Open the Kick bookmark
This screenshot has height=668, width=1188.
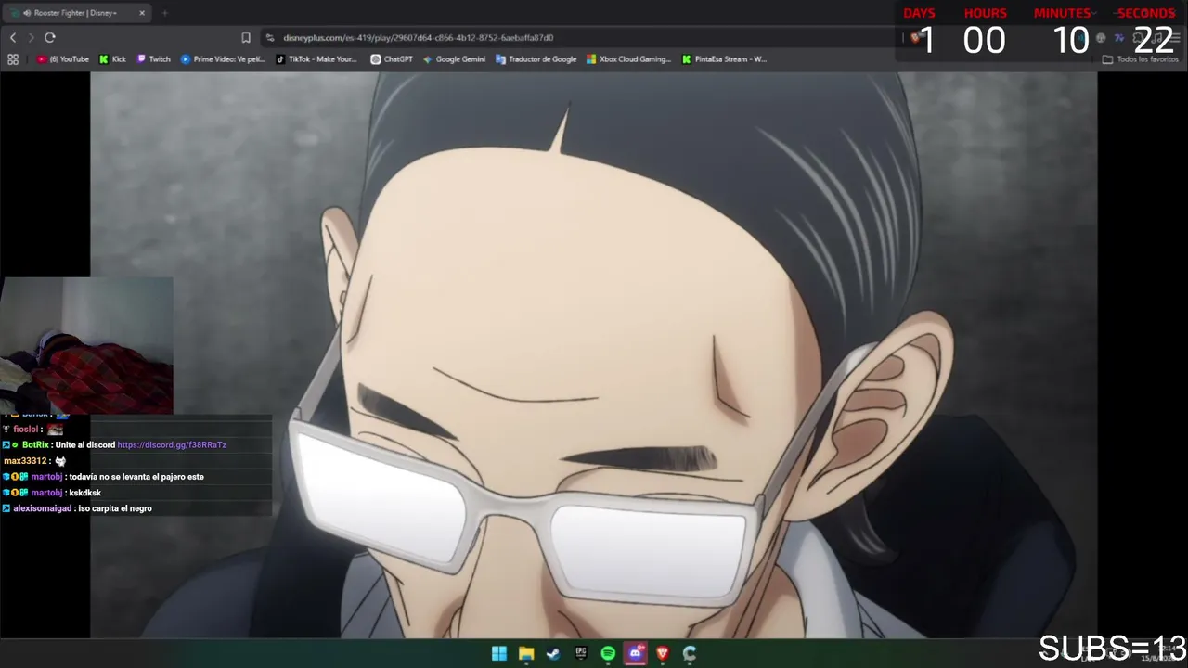(x=112, y=59)
